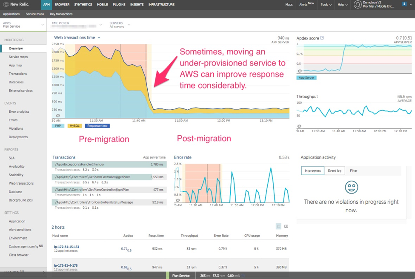Open the 5.2 s transaction trace

tap(86, 170)
